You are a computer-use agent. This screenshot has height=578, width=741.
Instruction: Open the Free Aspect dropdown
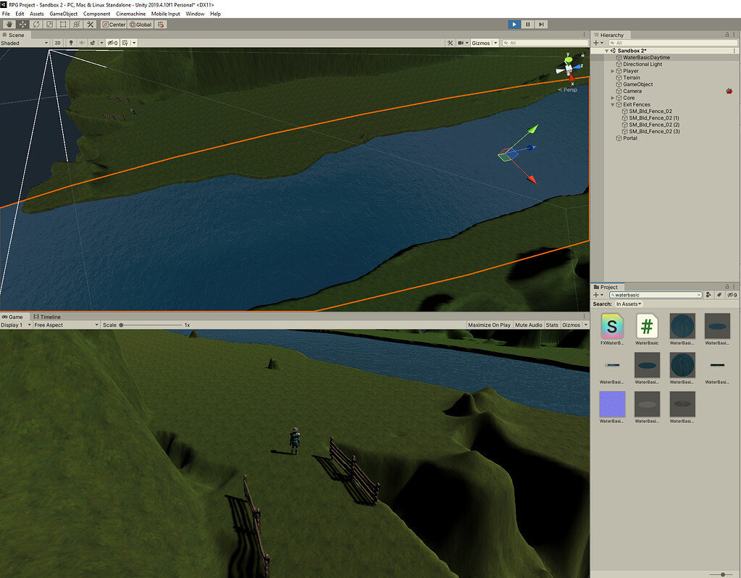coord(65,324)
